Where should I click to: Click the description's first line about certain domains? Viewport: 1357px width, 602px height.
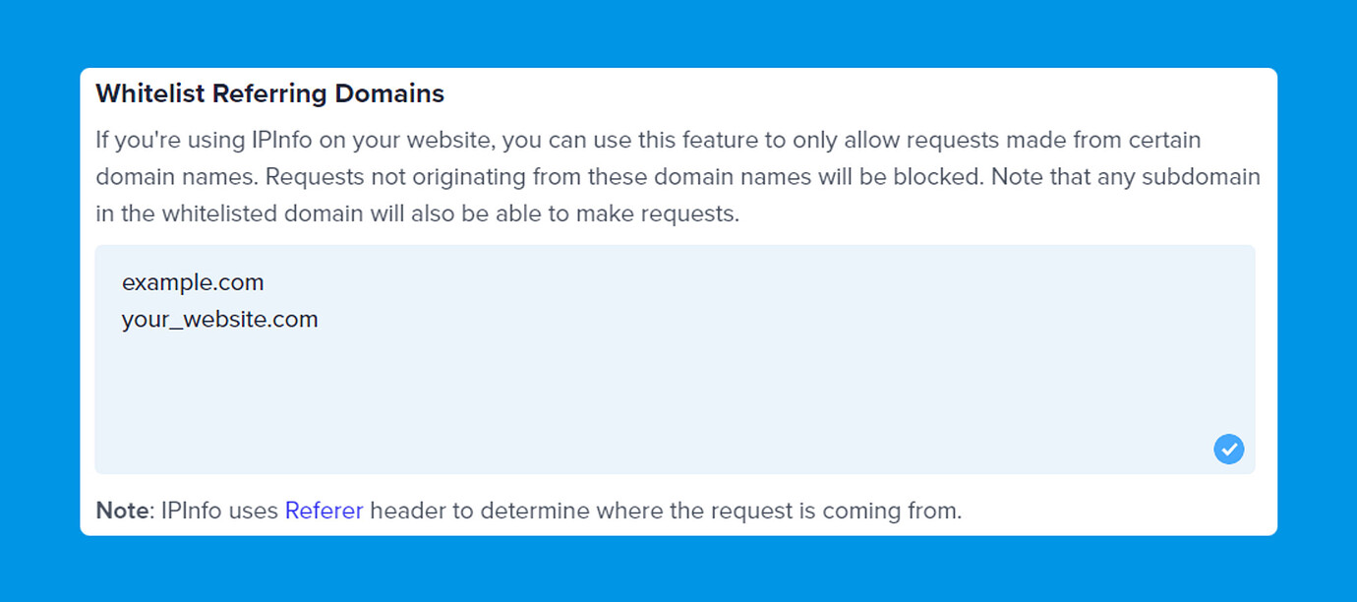(648, 140)
